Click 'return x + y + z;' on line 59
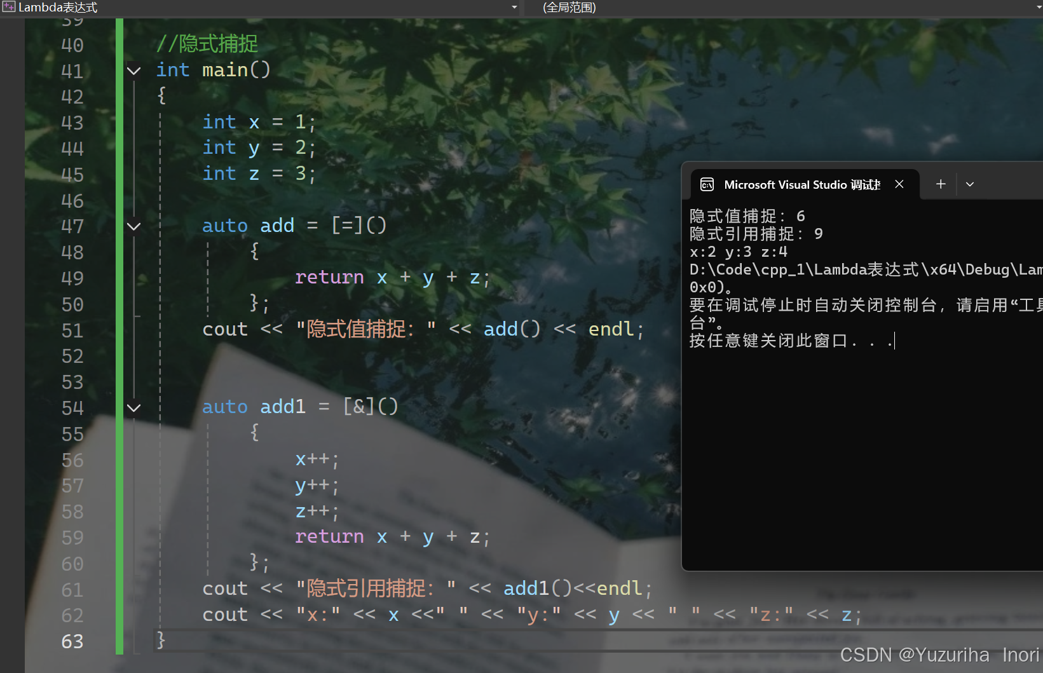Image resolution: width=1043 pixels, height=673 pixels. click(393, 537)
